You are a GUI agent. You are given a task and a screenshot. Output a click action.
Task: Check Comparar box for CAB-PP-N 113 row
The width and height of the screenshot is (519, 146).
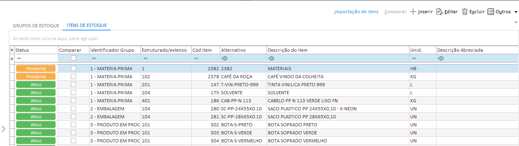coord(73,101)
